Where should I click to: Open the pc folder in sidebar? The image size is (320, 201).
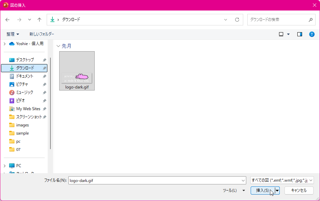(18, 141)
